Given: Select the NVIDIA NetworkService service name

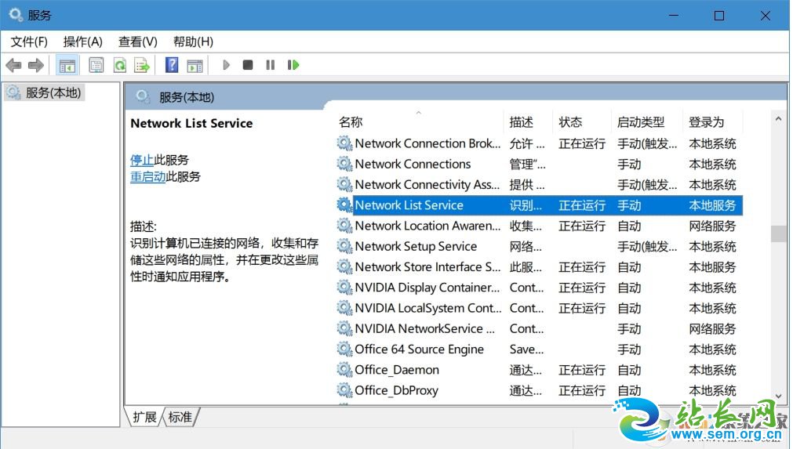Looking at the screenshot, I should (x=425, y=329).
